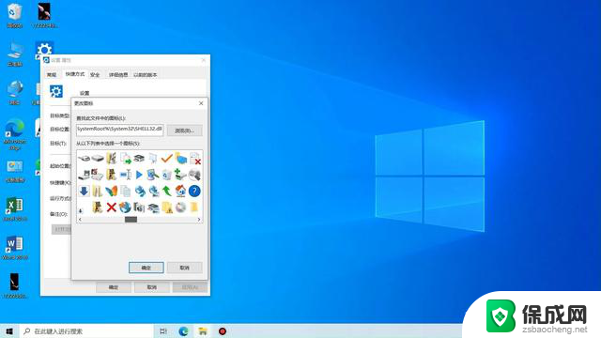Open the 安全 tab
The image size is (601, 338).
click(x=95, y=75)
